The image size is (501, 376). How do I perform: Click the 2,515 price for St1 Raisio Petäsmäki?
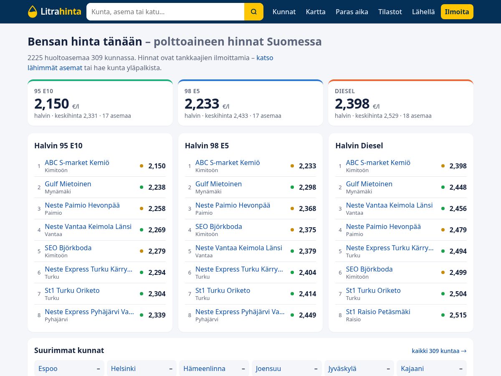[x=458, y=315]
